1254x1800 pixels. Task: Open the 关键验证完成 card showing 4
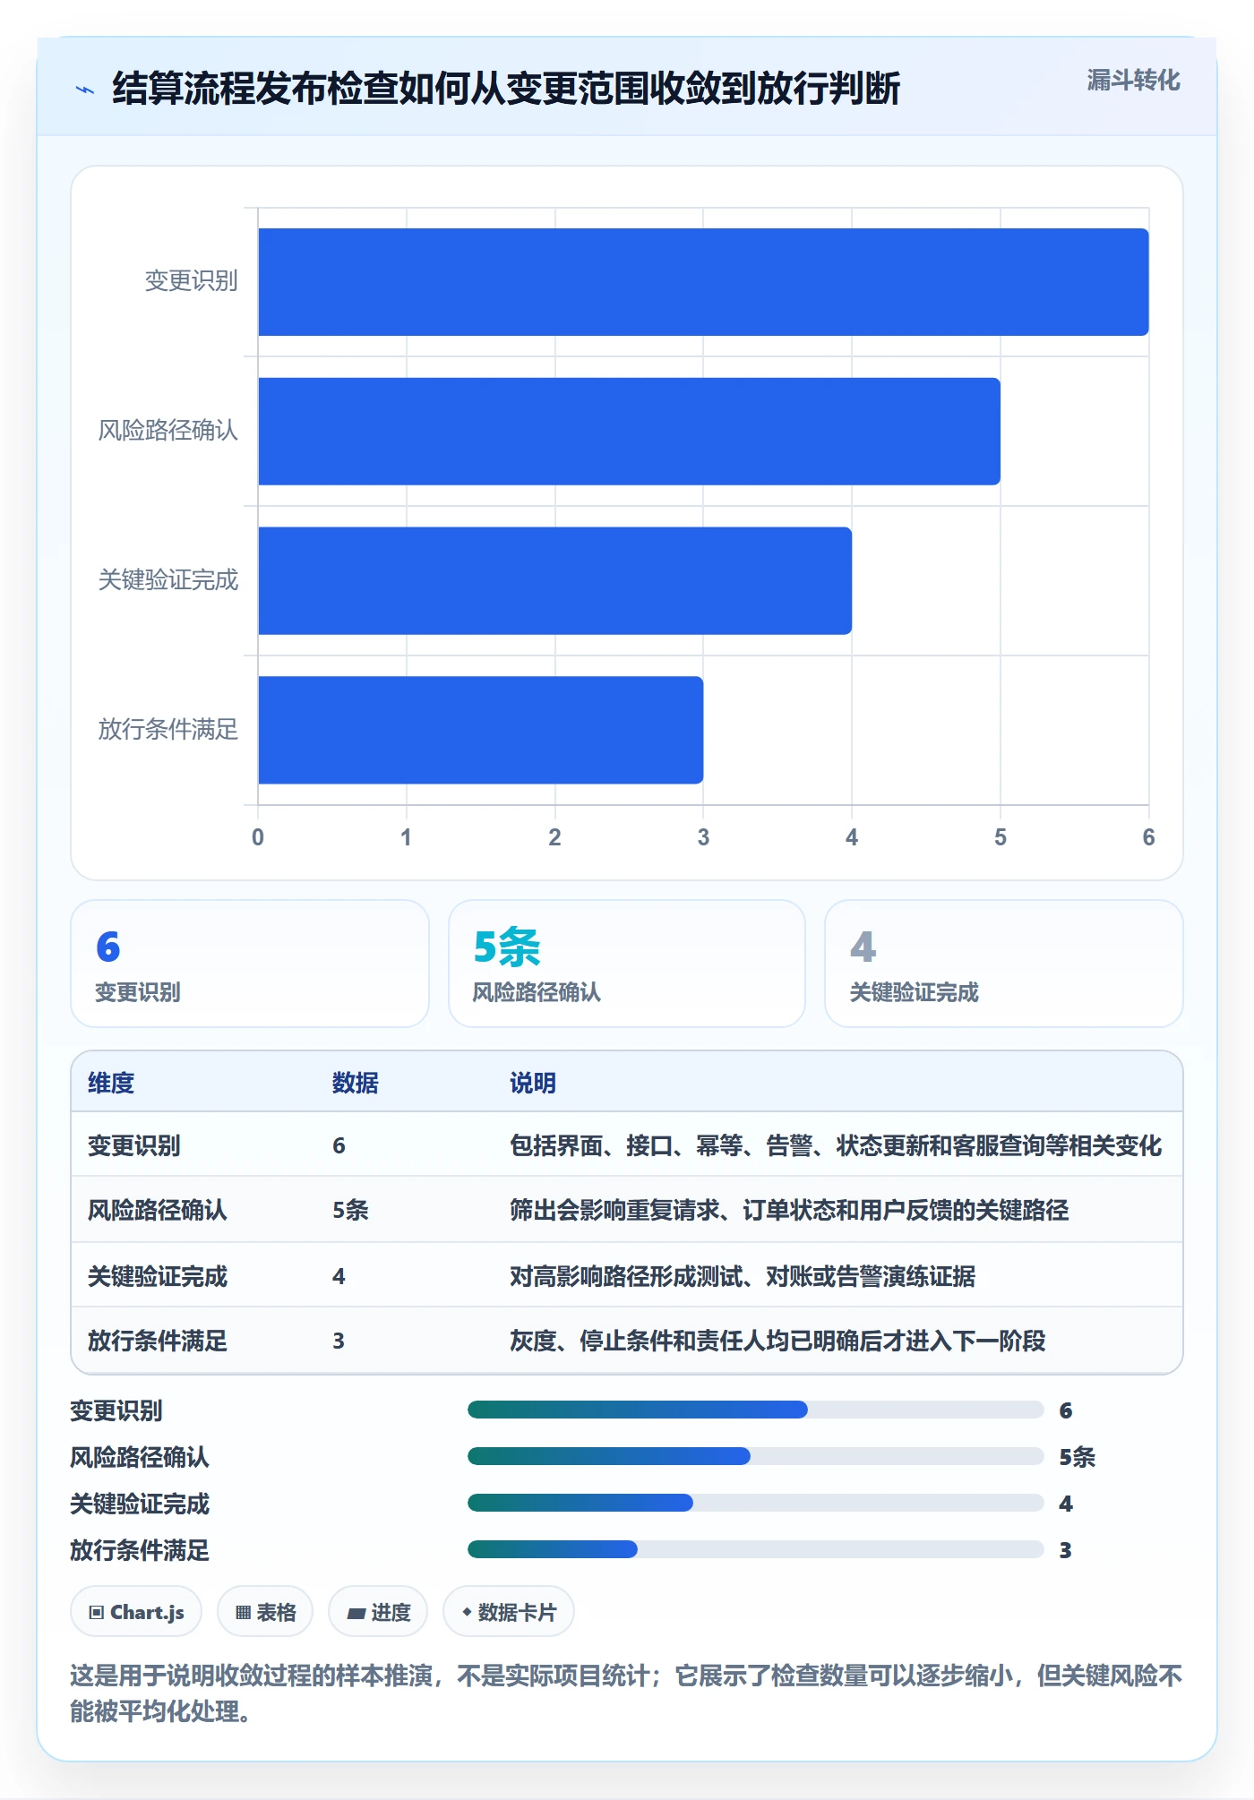[x=1004, y=964]
